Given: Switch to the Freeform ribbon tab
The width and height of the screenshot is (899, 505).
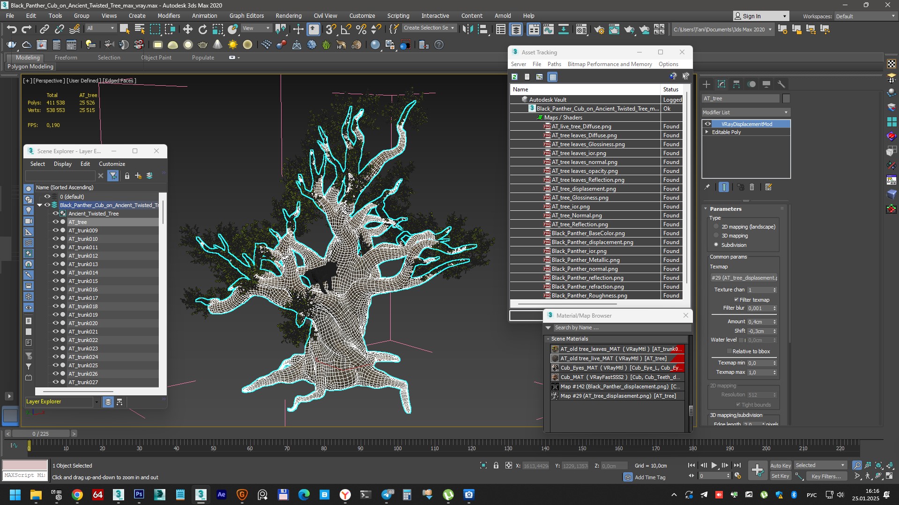Looking at the screenshot, I should (66, 58).
